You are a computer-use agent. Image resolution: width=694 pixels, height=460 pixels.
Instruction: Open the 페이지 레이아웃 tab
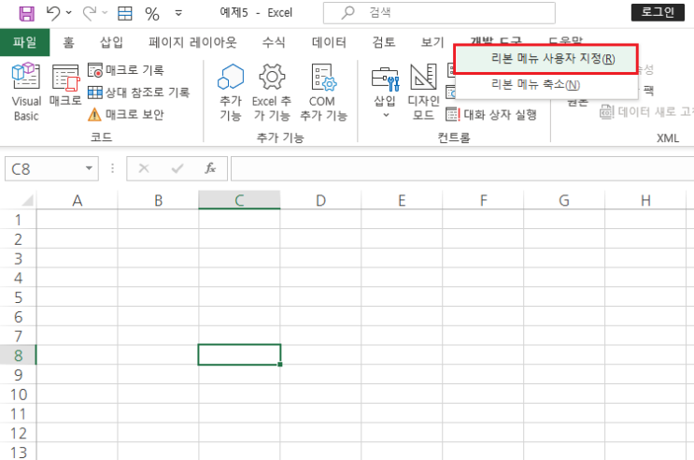[192, 42]
